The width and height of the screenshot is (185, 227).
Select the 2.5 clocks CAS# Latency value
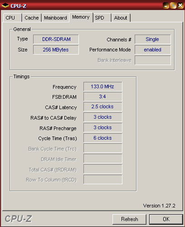pyautogui.click(x=103, y=107)
